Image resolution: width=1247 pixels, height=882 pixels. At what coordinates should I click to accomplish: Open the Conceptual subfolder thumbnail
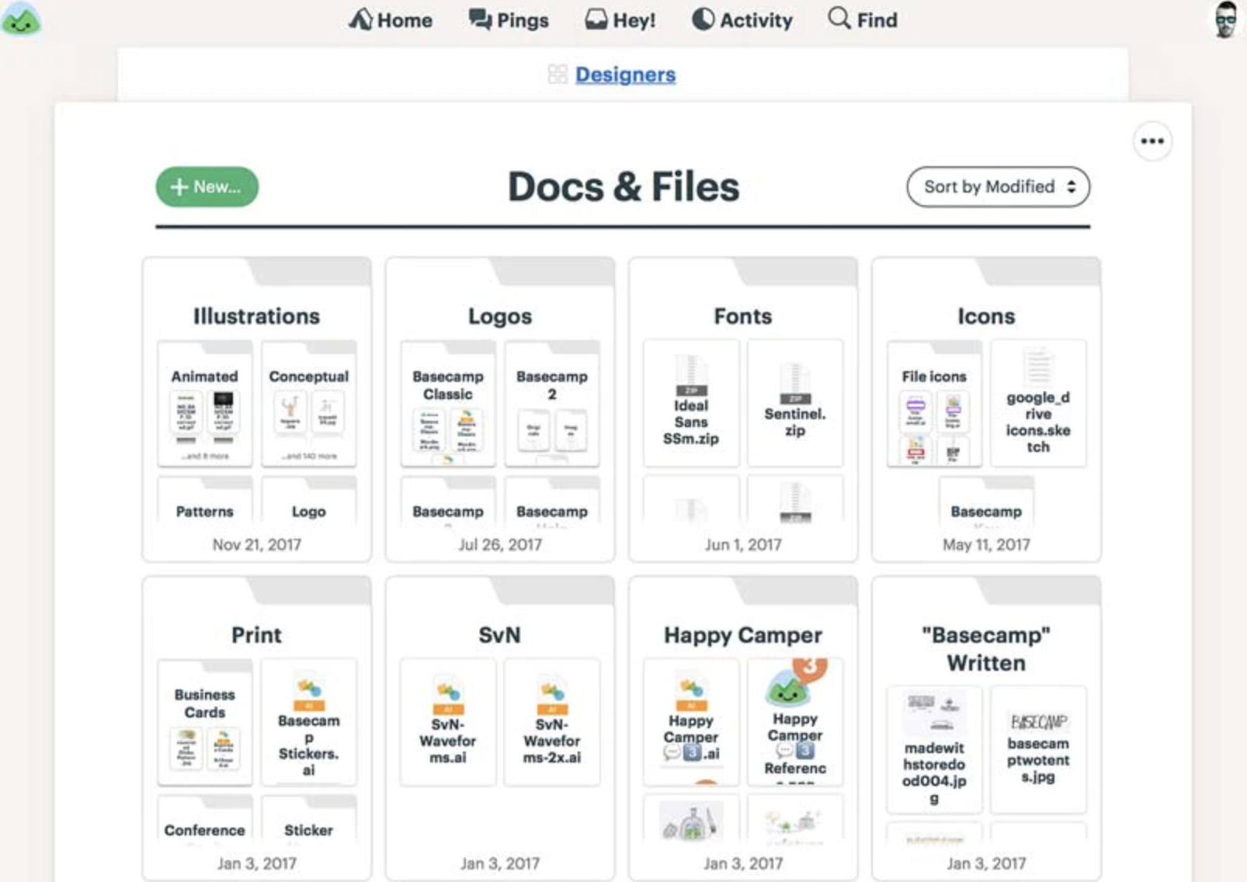coord(309,404)
